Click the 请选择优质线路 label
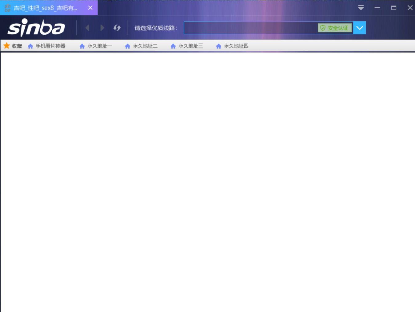This screenshot has height=312, width=415. click(x=156, y=28)
